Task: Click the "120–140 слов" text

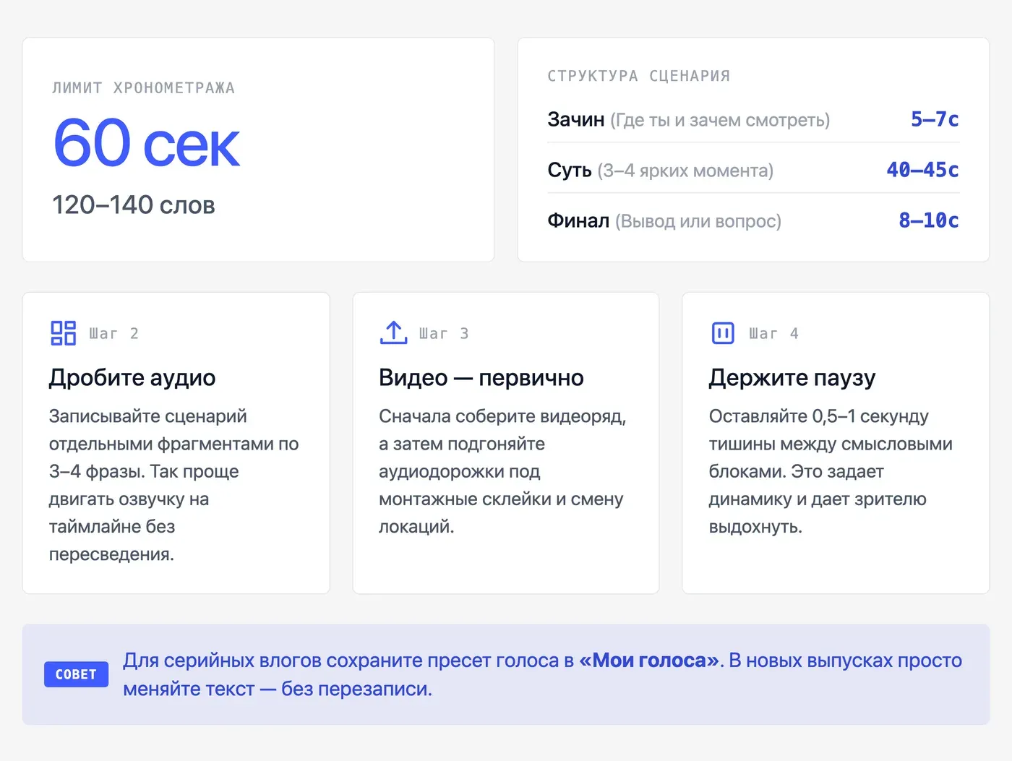Action: [x=134, y=205]
